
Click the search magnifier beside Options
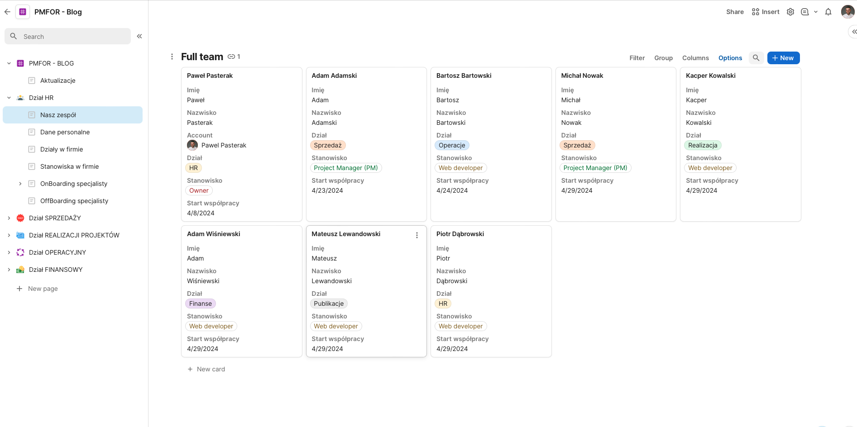tap(756, 58)
